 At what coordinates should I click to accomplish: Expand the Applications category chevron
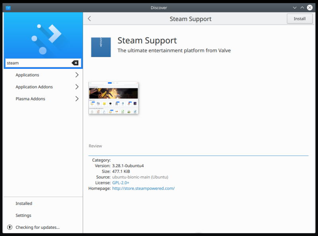pos(77,75)
